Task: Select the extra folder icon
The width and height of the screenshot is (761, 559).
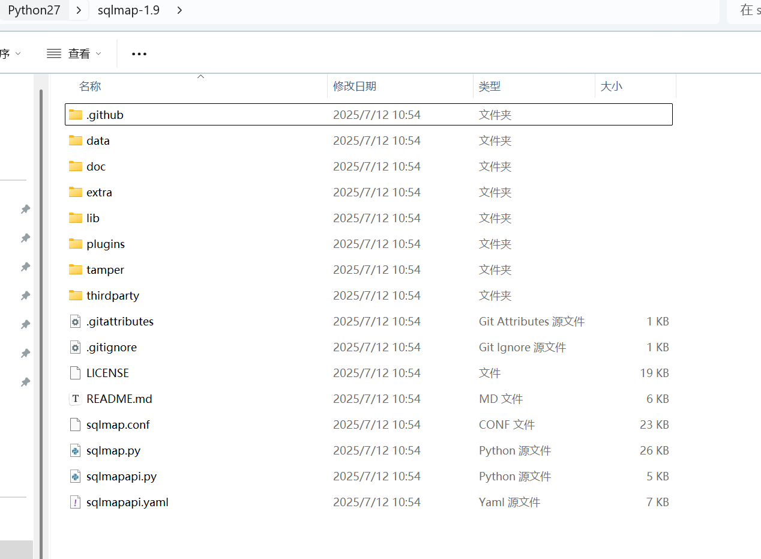Action: (x=75, y=192)
